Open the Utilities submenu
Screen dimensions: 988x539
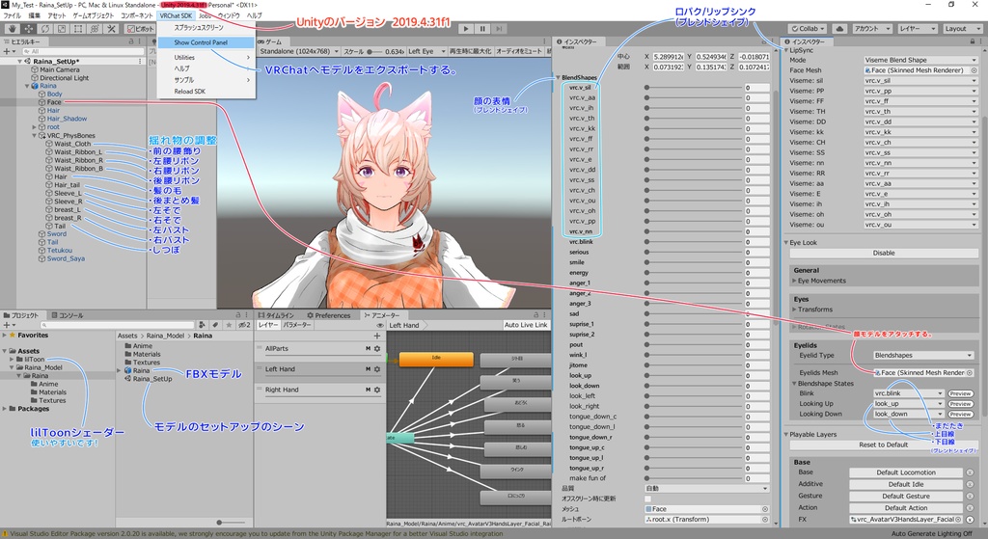[206, 57]
